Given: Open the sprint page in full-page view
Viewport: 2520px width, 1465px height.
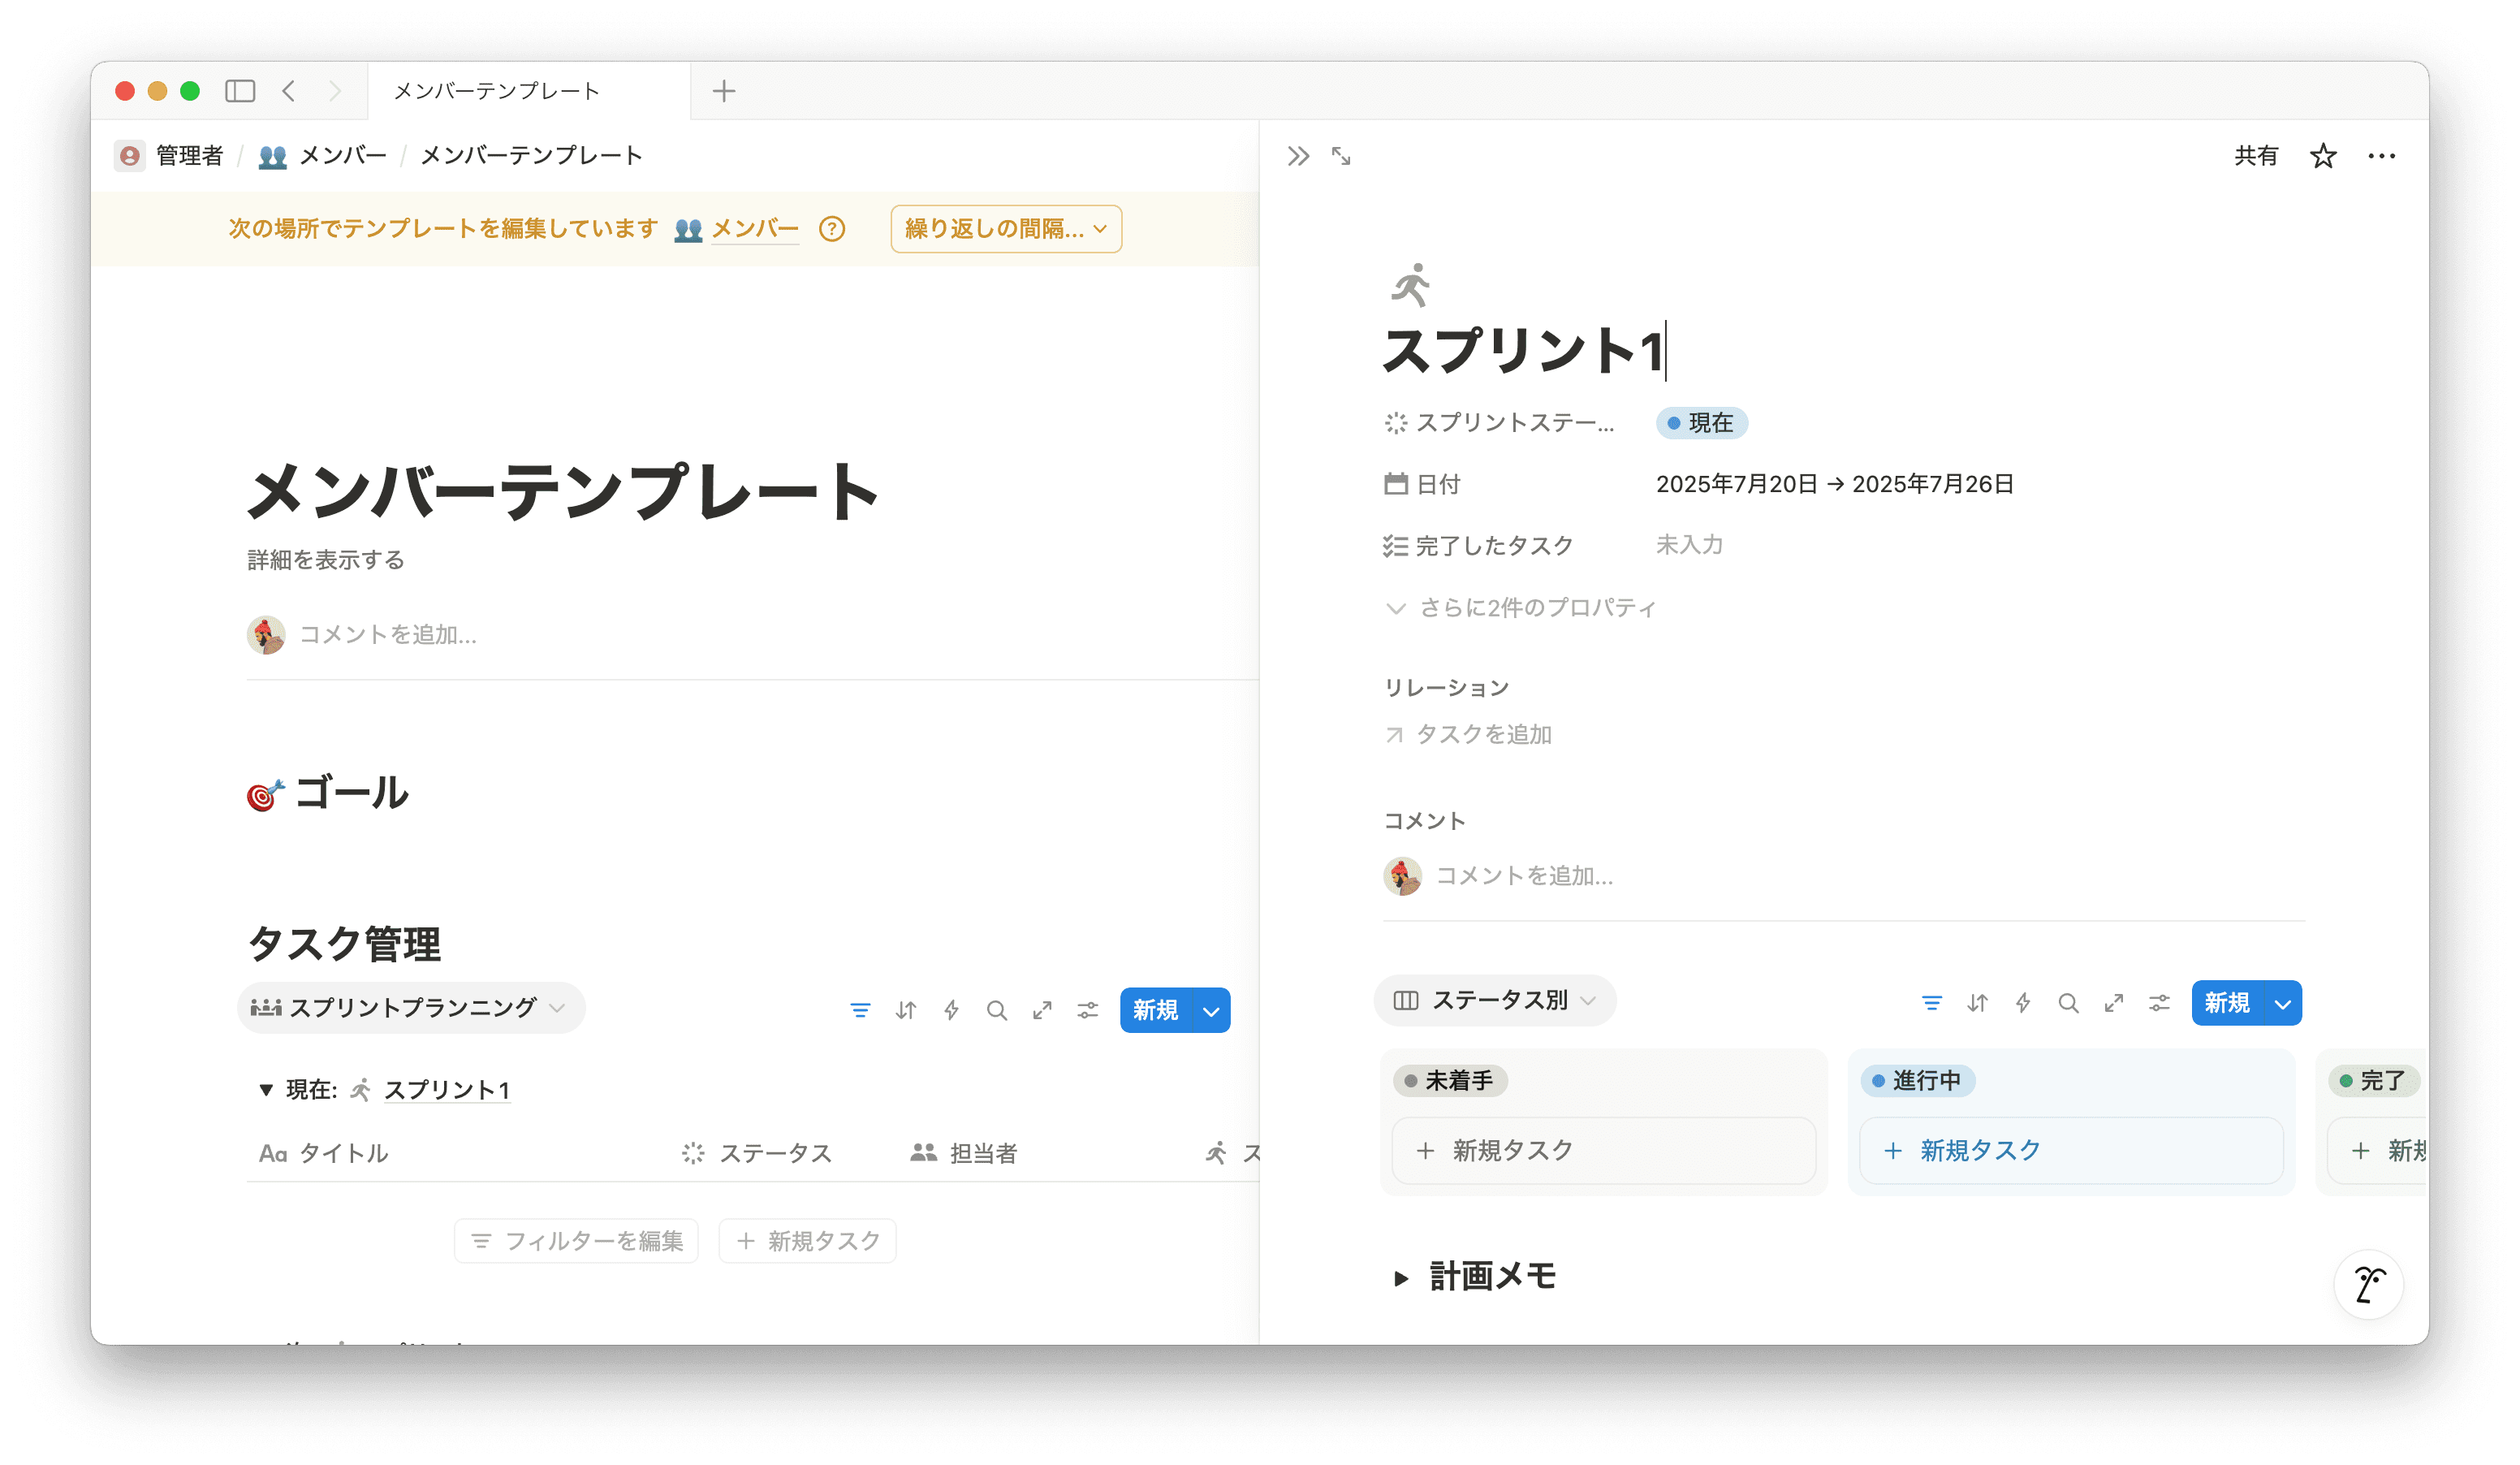Looking at the screenshot, I should pyautogui.click(x=1341, y=156).
